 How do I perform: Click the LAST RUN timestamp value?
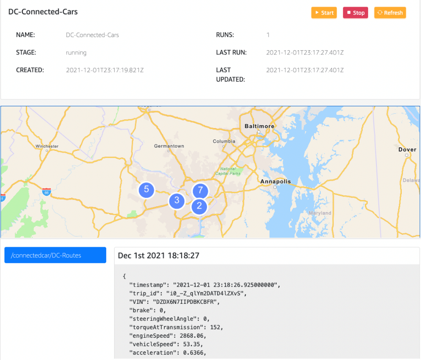[305, 52]
